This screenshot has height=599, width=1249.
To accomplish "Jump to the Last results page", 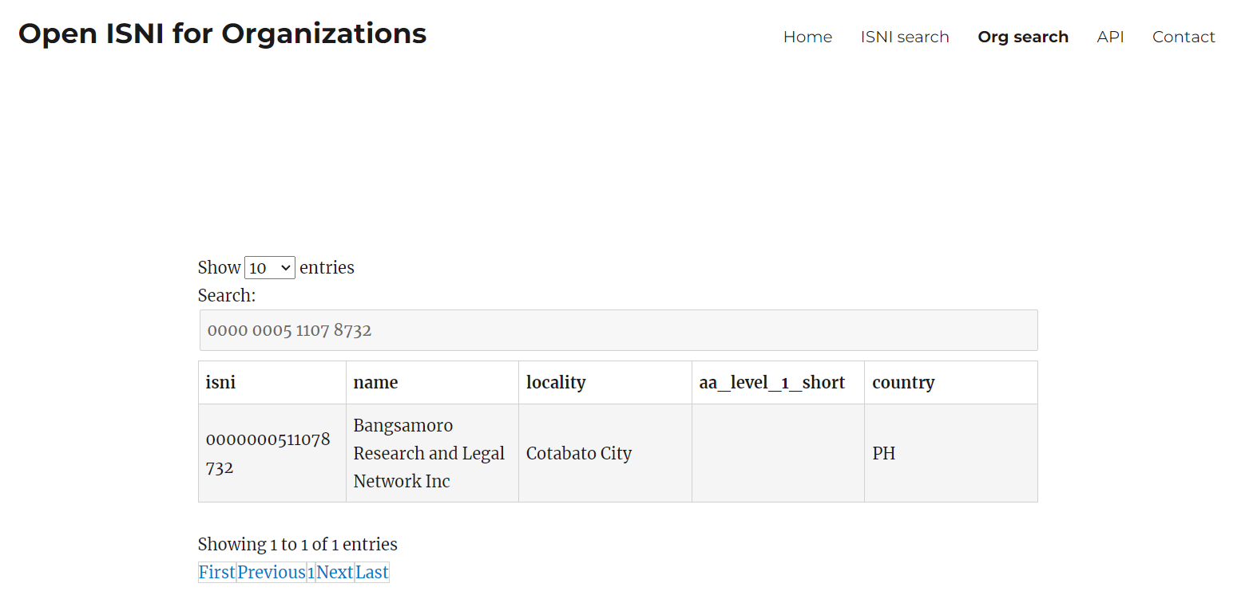I will click(372, 572).
